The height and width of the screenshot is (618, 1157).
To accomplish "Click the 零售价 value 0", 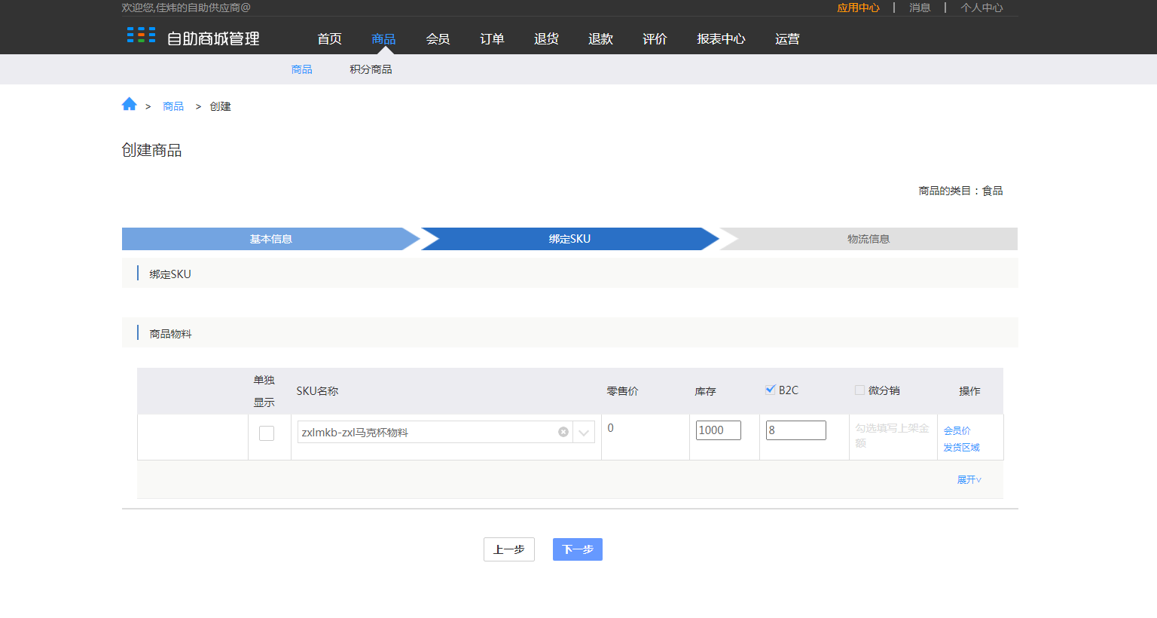I will pyautogui.click(x=610, y=428).
